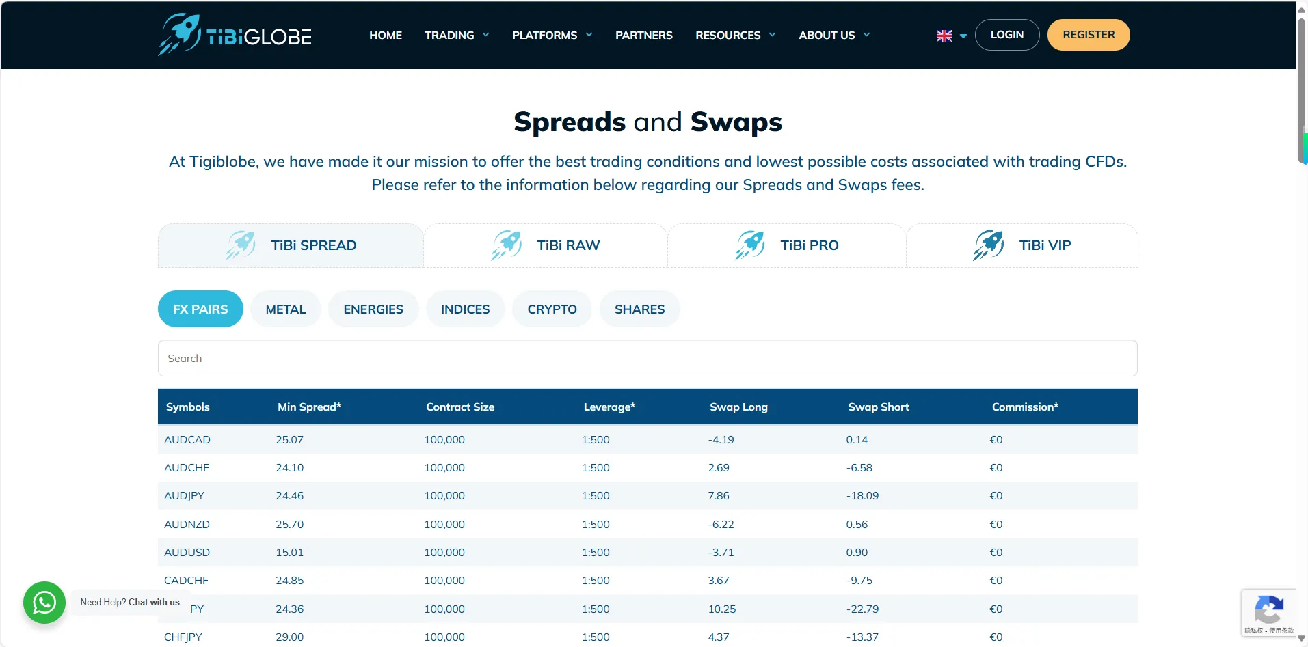
Task: Click the 0.56 swap short value
Action: click(x=857, y=524)
